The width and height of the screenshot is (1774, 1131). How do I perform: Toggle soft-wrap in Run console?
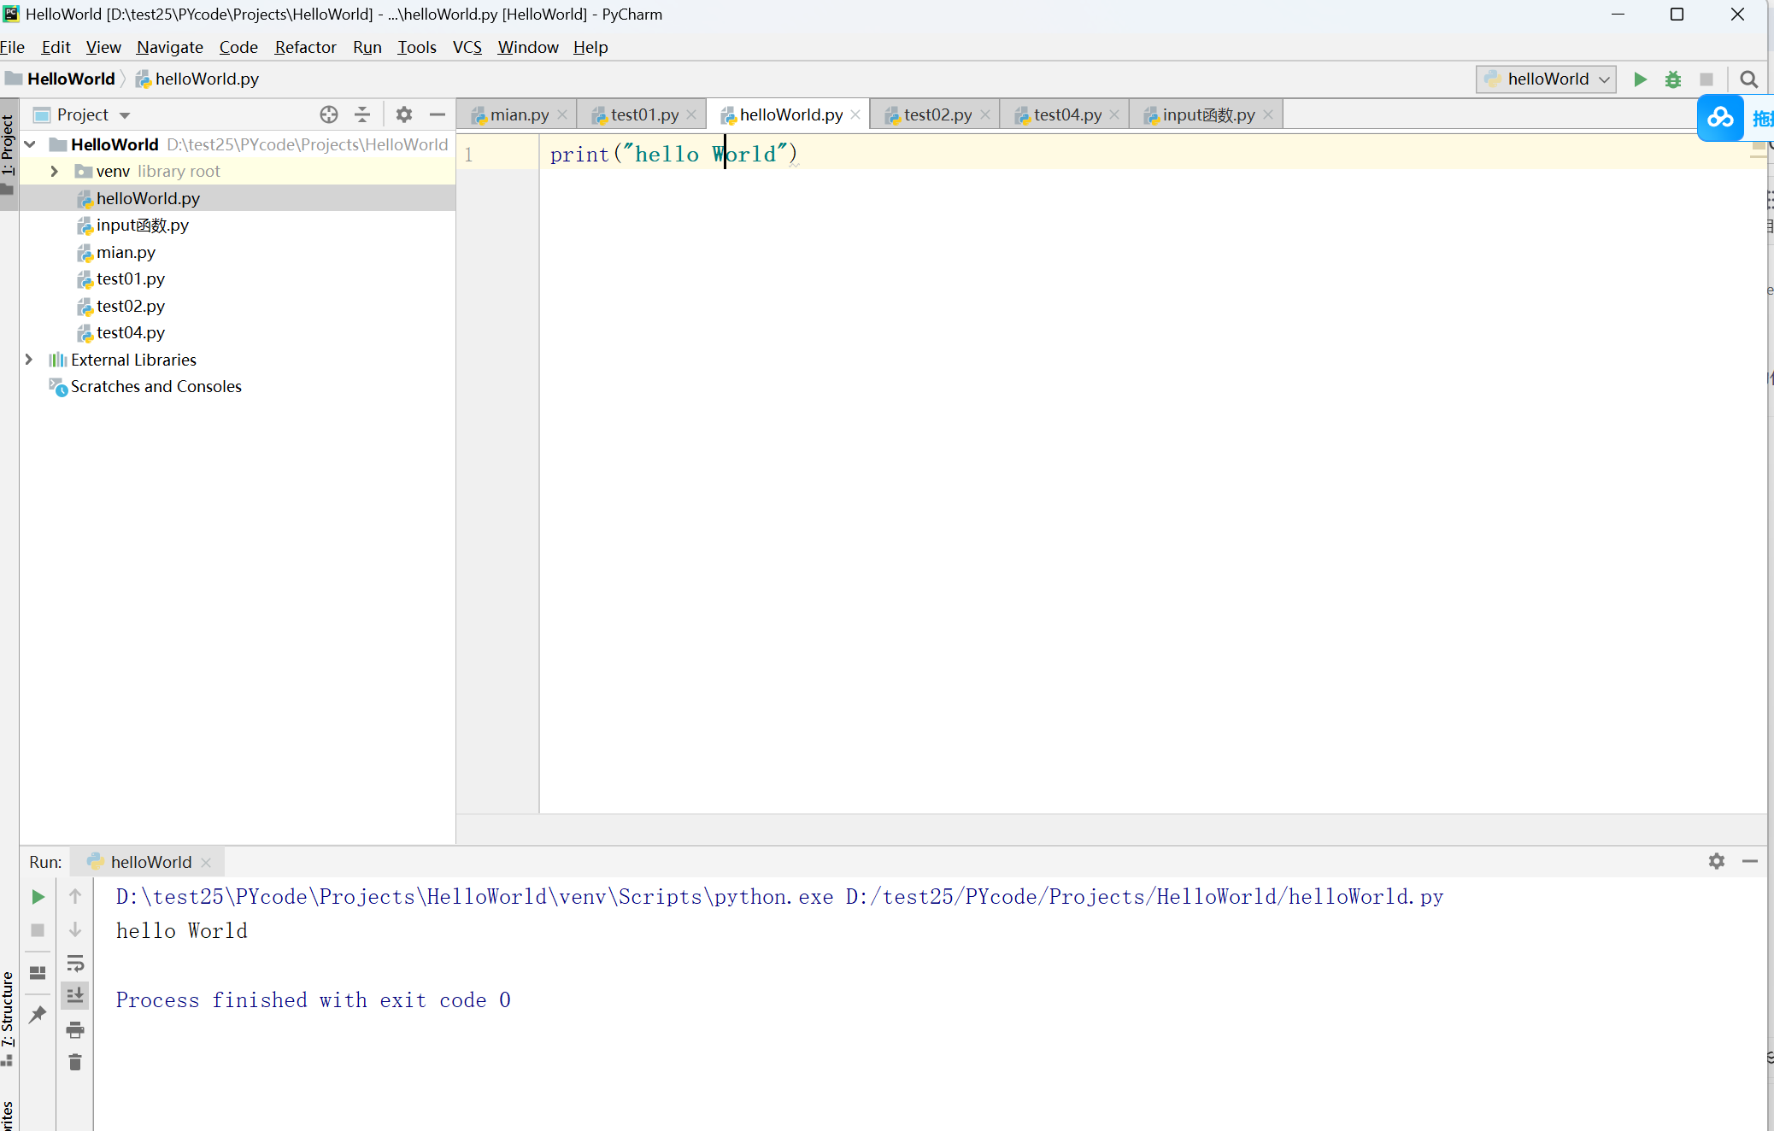point(75,964)
